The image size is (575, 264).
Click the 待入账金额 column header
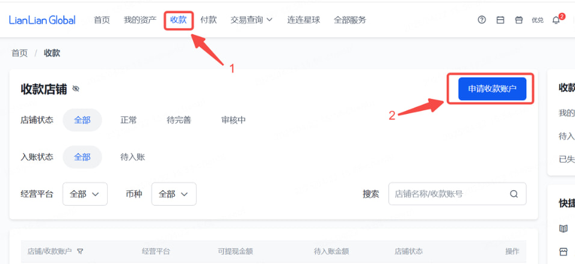(331, 251)
